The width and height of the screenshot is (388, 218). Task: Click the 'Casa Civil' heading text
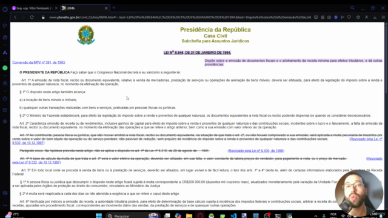[x=215, y=36]
